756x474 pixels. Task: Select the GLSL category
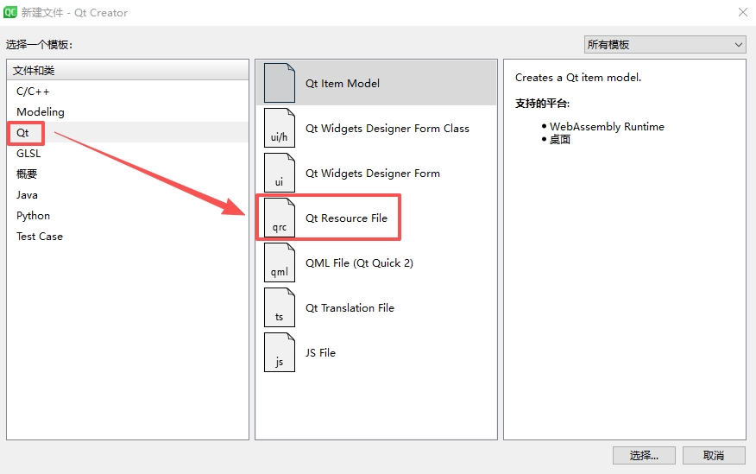point(128,154)
